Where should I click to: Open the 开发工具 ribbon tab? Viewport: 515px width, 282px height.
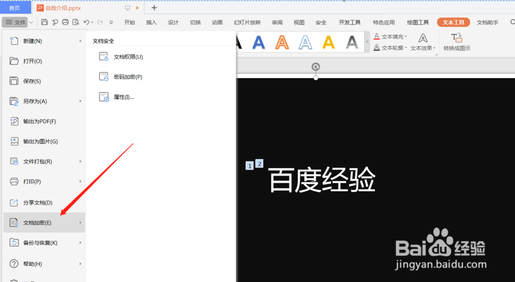tap(350, 22)
